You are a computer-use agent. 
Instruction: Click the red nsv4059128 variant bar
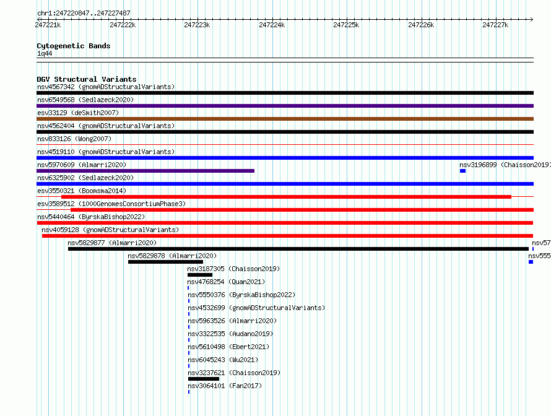pos(287,236)
